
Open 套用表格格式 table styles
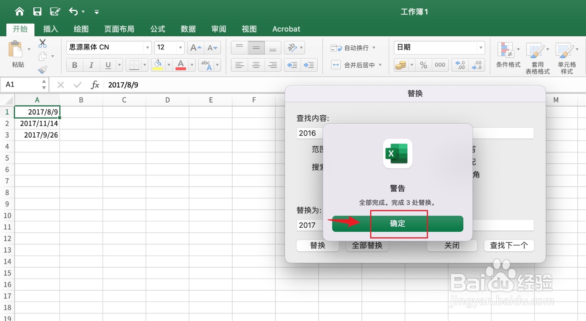point(538,58)
